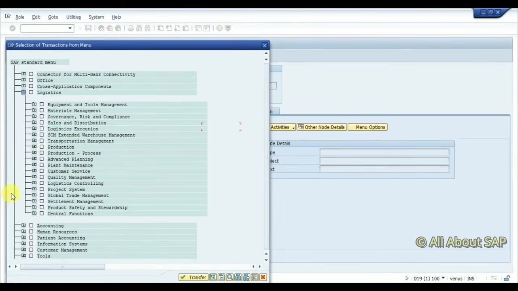Expand the Tools node
The image size is (518, 291).
(23, 256)
